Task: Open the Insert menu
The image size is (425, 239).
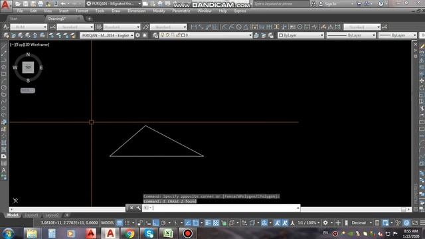Action: 64,11
